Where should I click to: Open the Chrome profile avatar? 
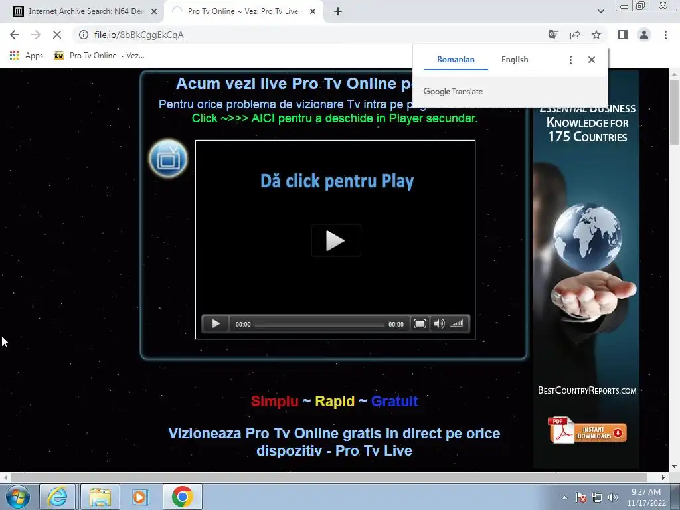(644, 35)
